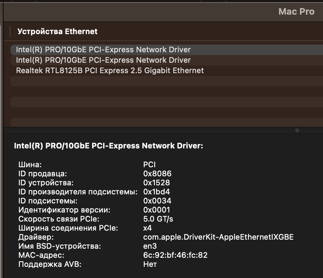Click the detail heading Intel(R) PRO/10GbE Network Driver:

click(x=108, y=146)
